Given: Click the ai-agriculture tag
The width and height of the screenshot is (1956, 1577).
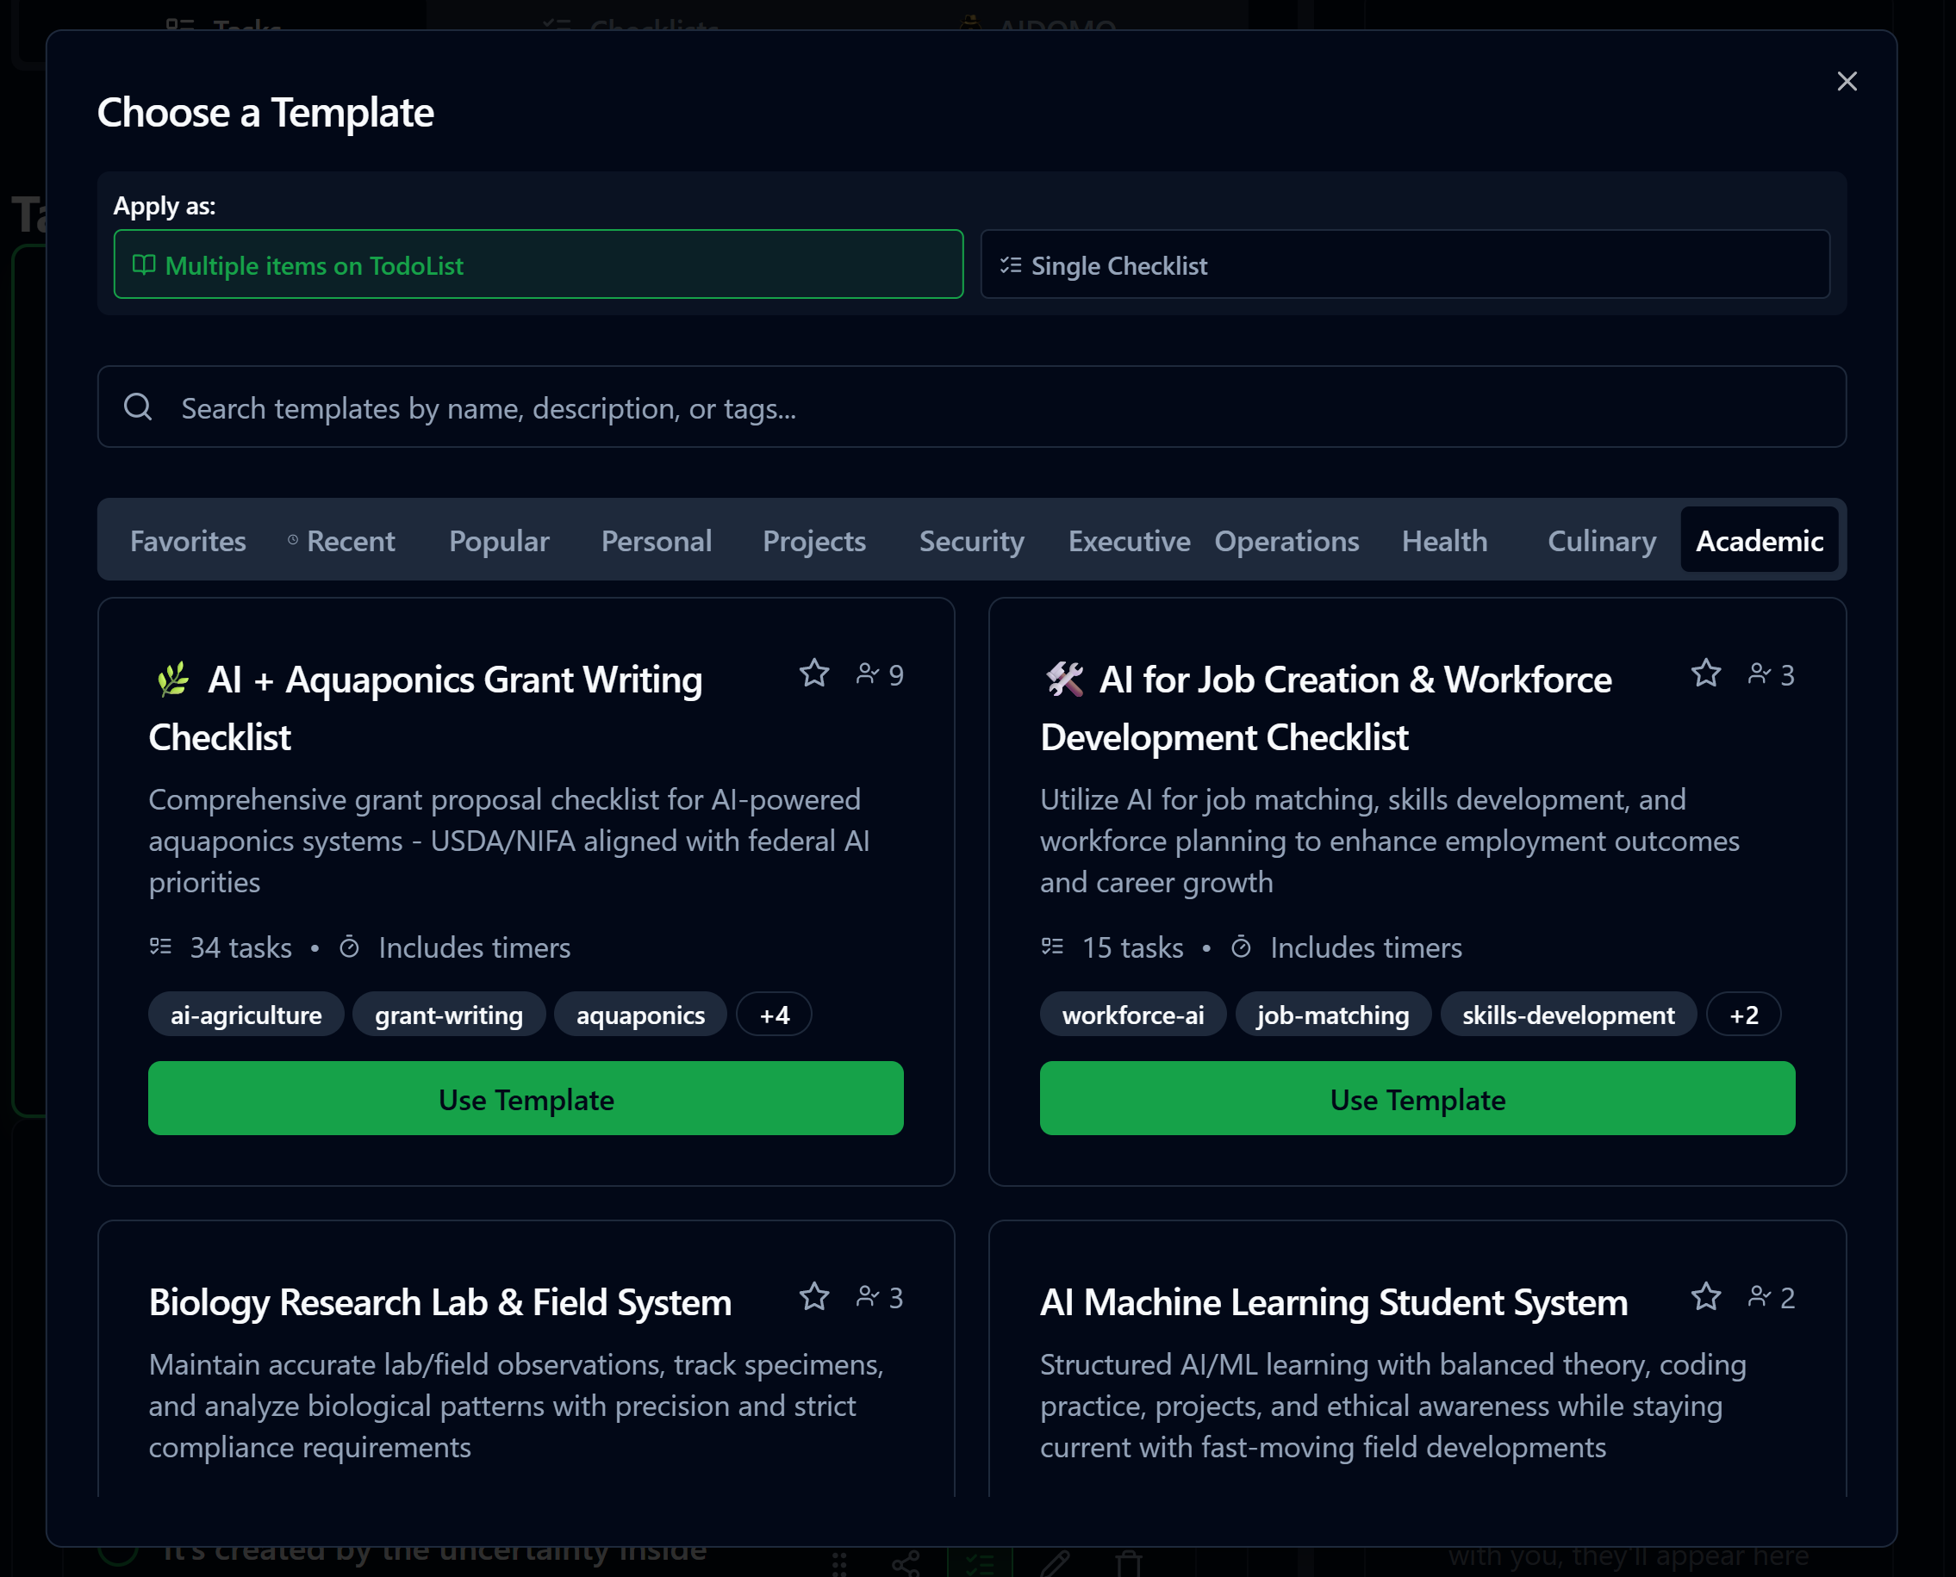Looking at the screenshot, I should (x=246, y=1015).
